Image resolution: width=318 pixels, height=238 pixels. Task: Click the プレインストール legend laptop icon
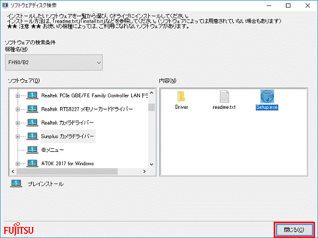pos(16,184)
